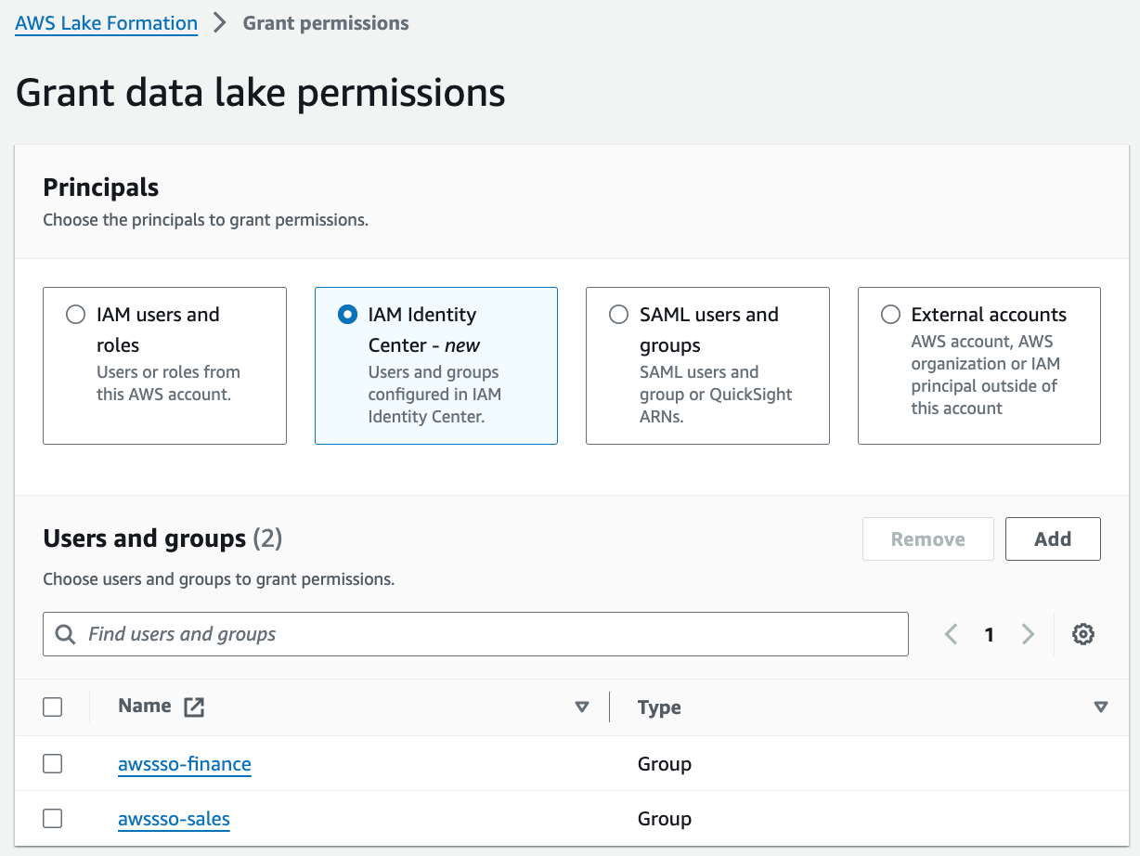
Task: Click the Add button
Action: (x=1052, y=539)
